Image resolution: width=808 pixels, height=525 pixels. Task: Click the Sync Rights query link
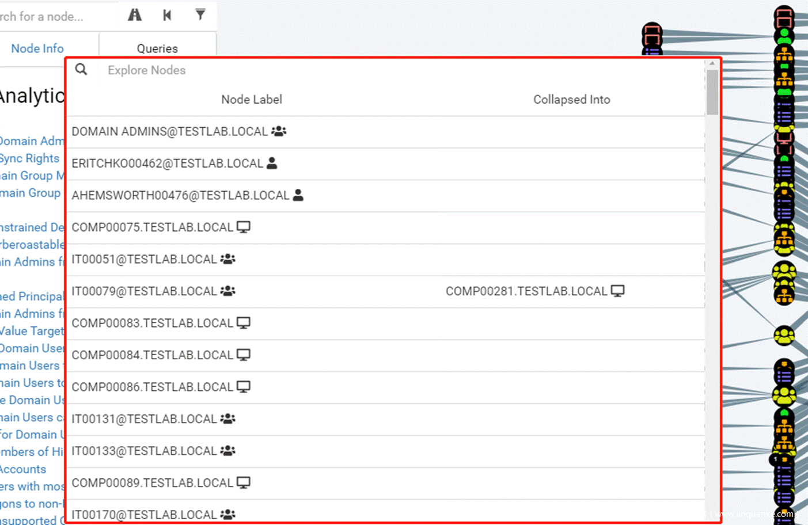pyautogui.click(x=30, y=158)
